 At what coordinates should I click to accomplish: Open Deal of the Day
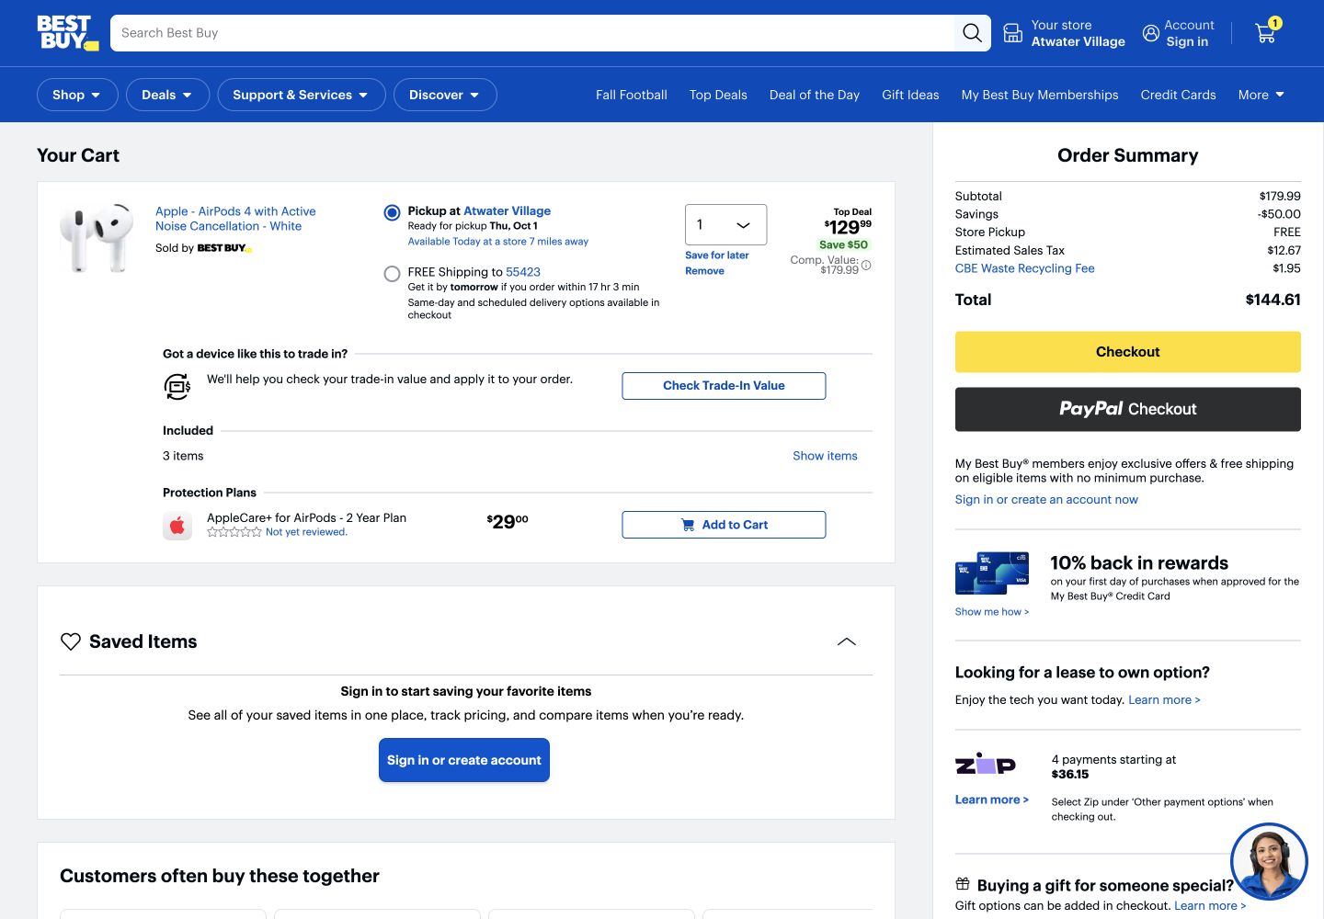(815, 95)
